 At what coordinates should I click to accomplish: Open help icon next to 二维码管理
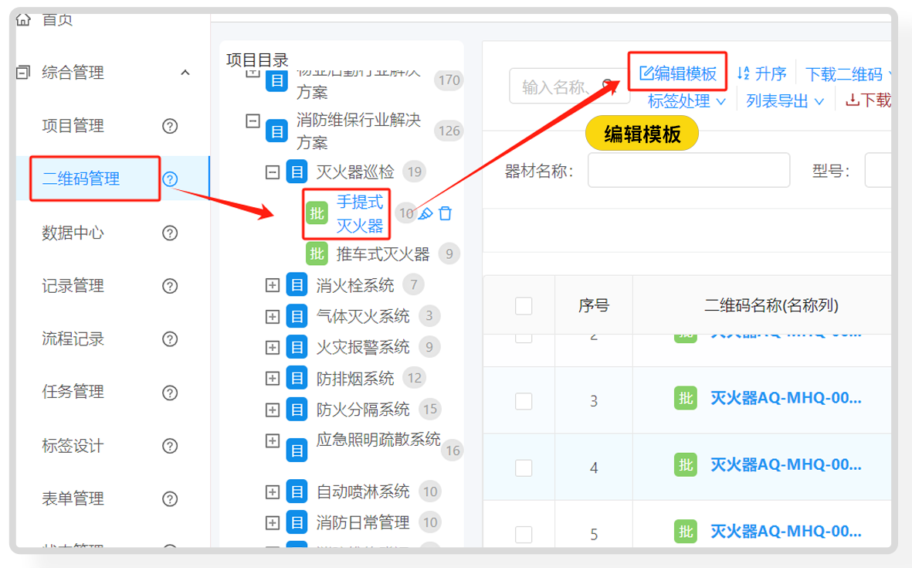click(170, 179)
